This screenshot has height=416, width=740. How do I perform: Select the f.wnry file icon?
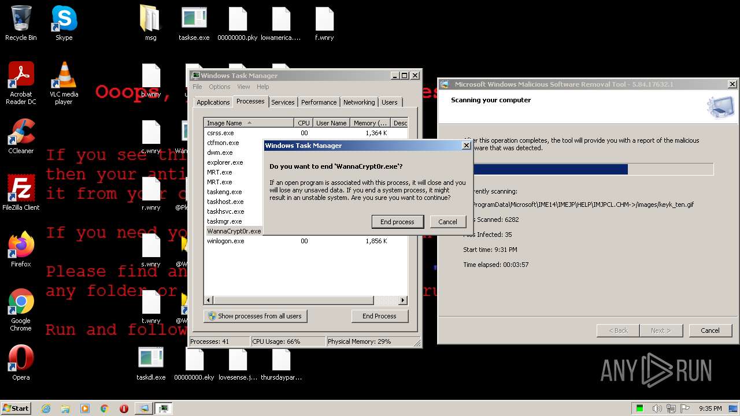point(324,23)
